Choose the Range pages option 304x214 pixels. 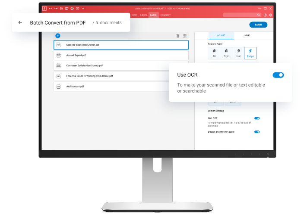click(250, 53)
